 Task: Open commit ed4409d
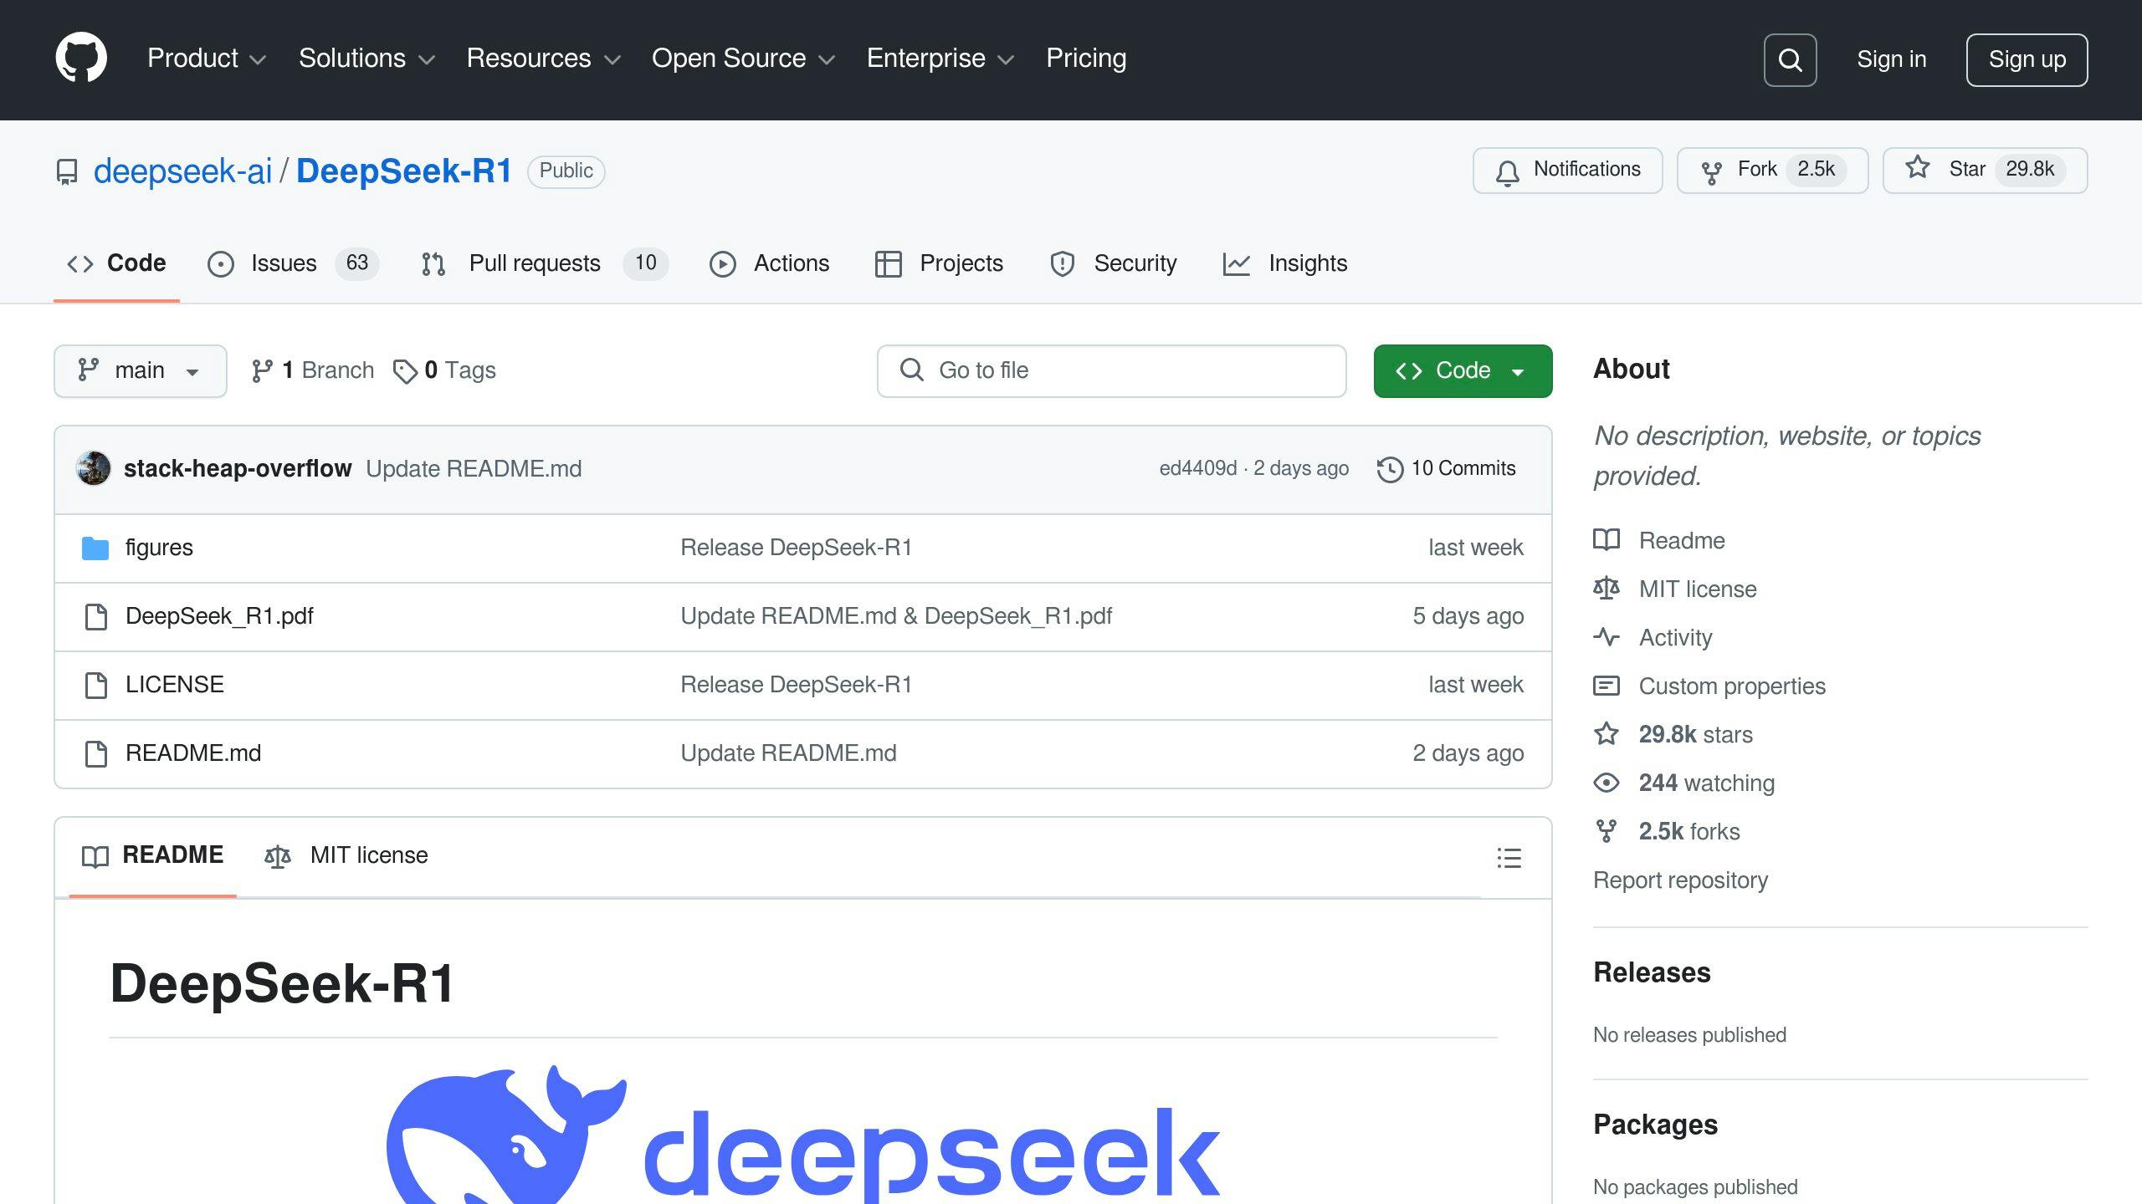(x=1197, y=468)
